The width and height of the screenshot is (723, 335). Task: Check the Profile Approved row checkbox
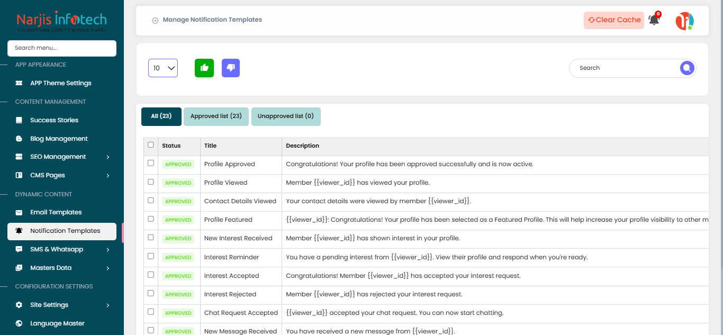pos(151,163)
